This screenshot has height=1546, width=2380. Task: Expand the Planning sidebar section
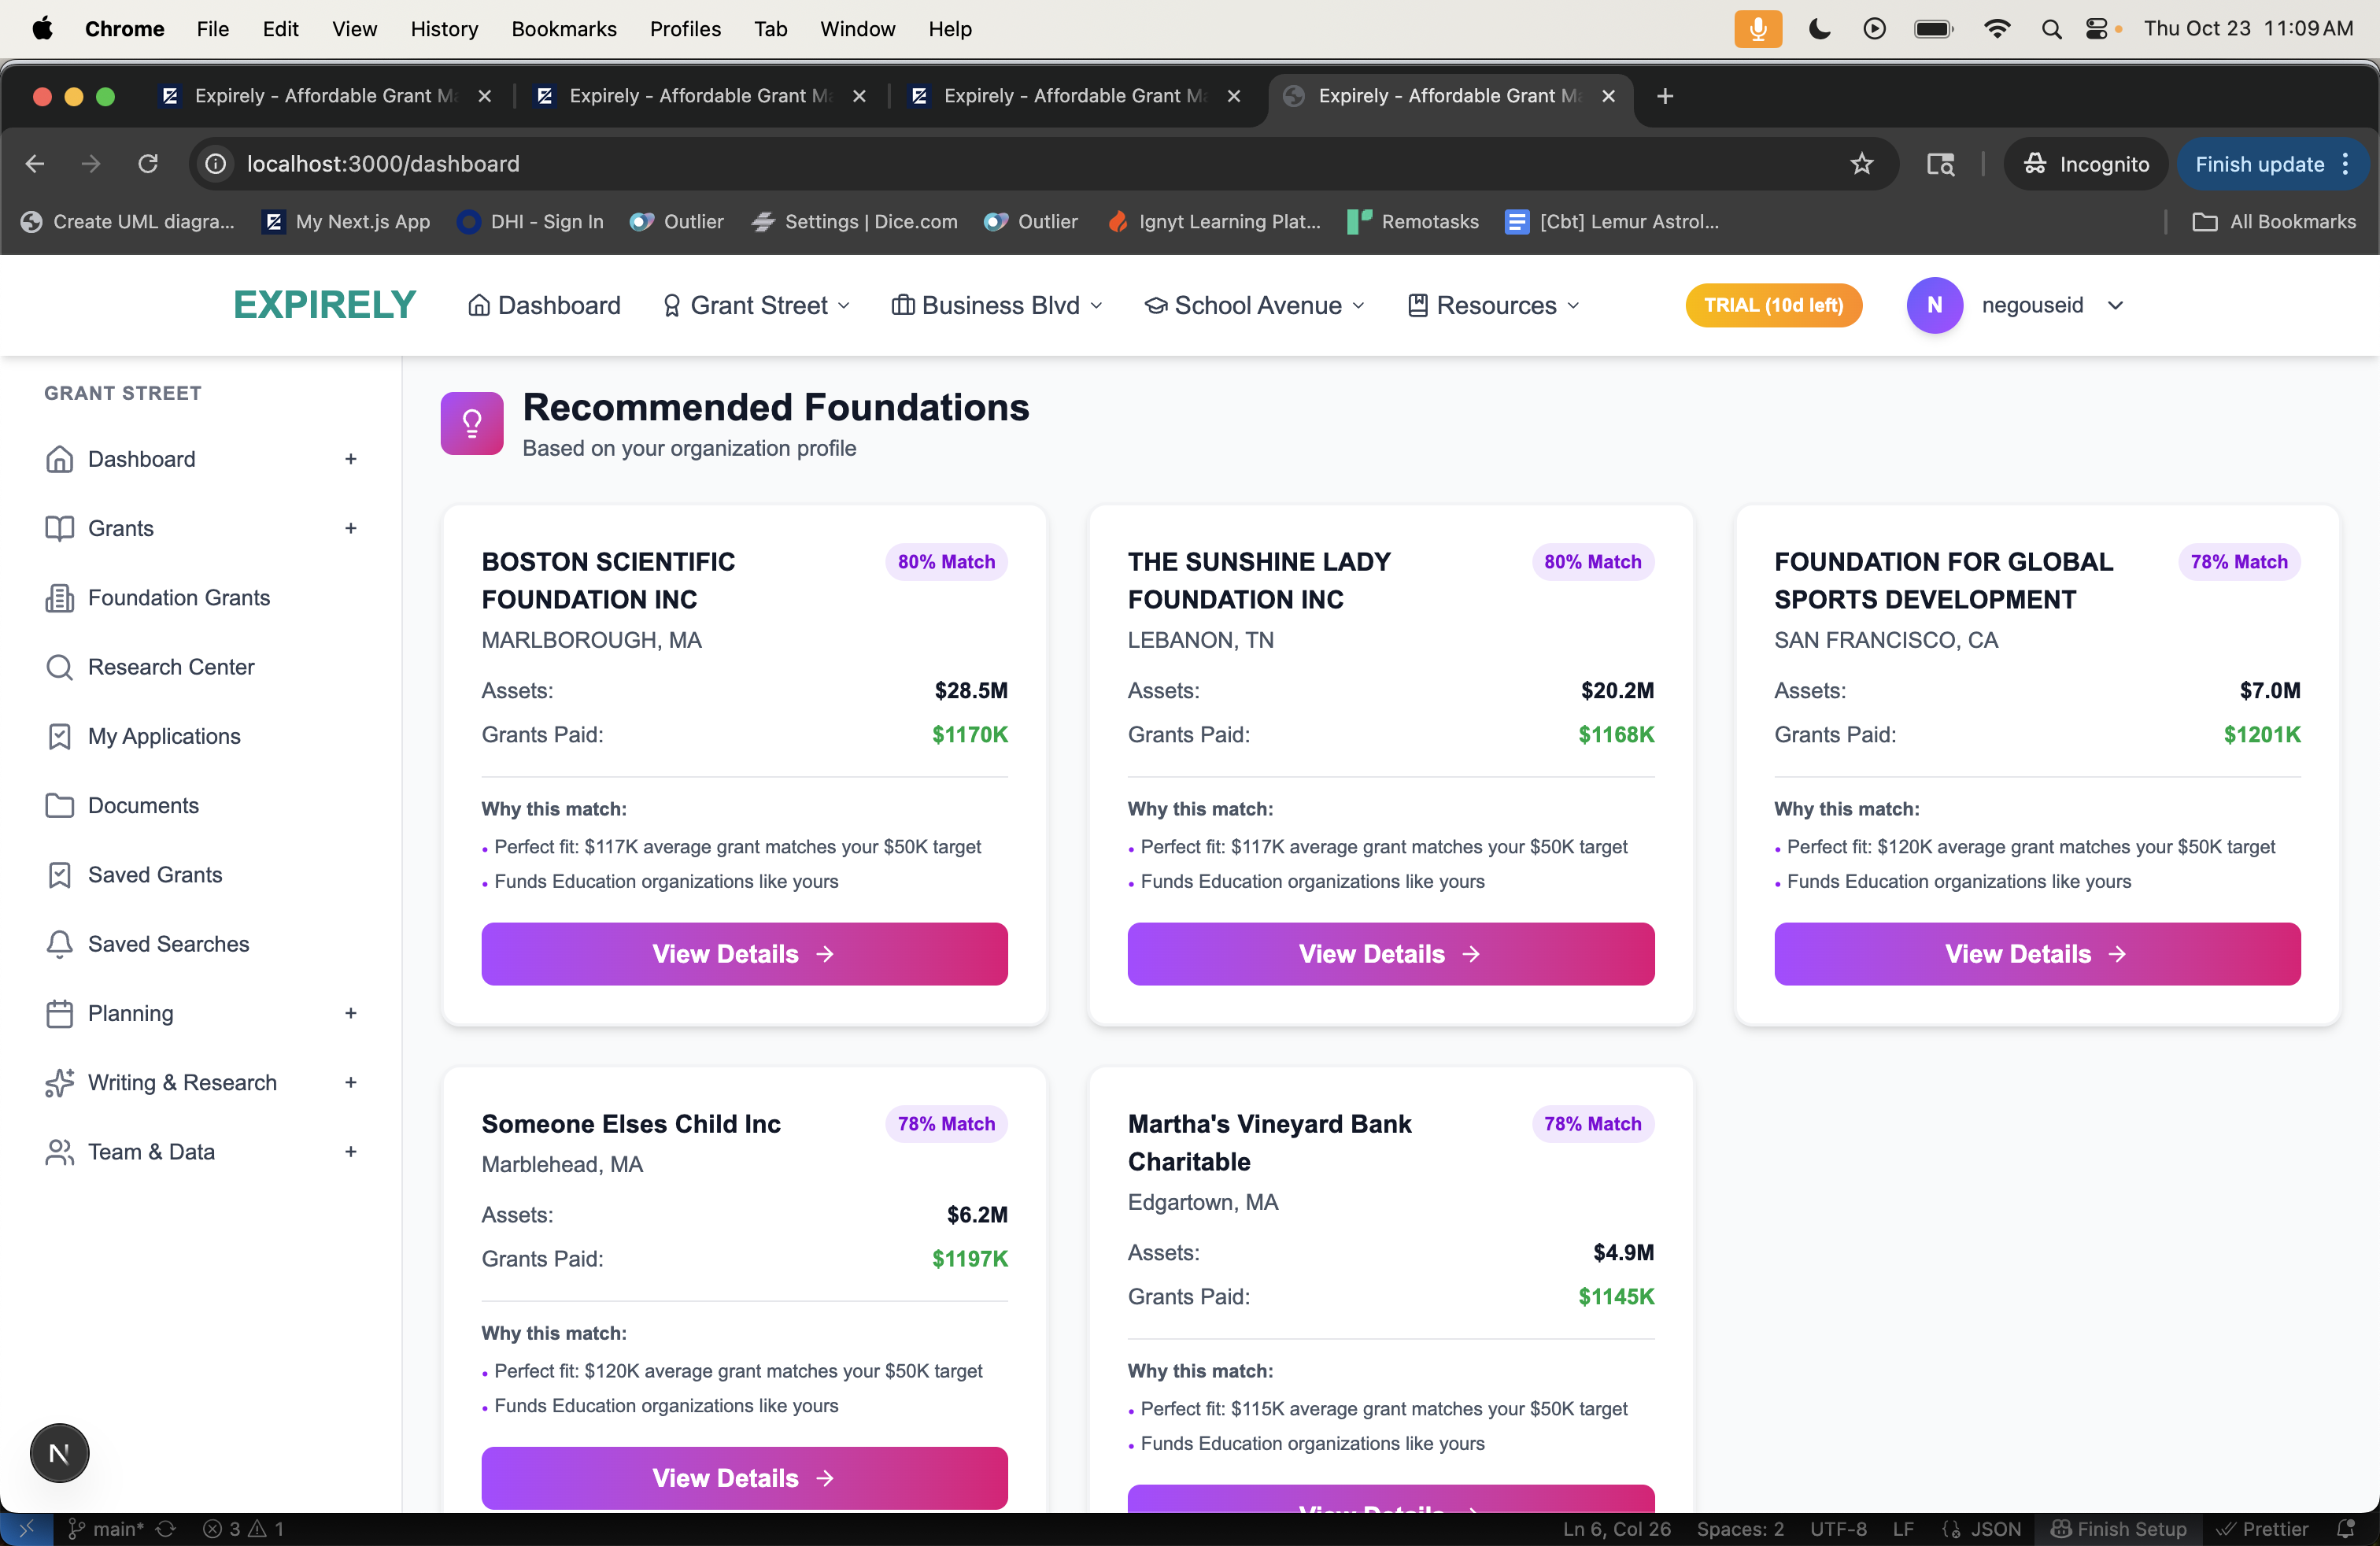click(351, 1013)
